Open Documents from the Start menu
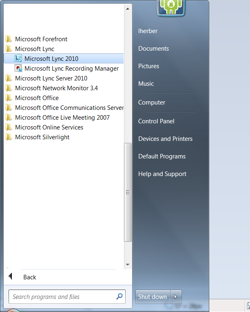This screenshot has height=312, width=250. pos(153,49)
